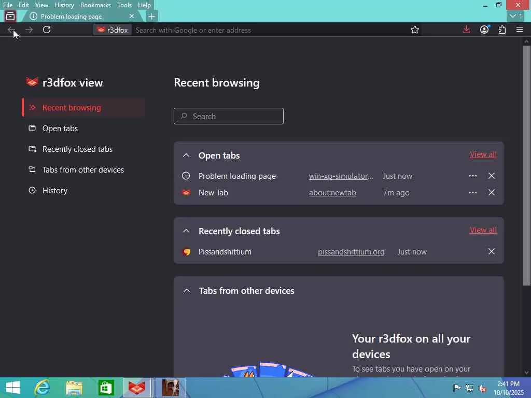Open the downloads panel

coord(466,30)
